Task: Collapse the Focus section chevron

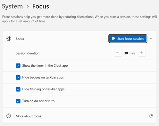Action: pos(151,38)
